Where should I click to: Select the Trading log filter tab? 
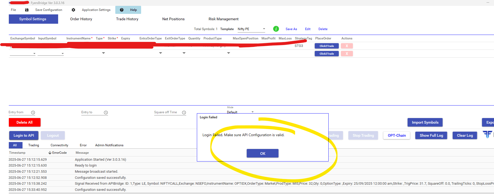(x=34, y=145)
